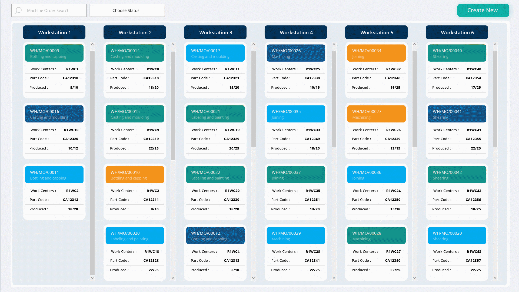Screen dimensions: 519x292
Task: Click work center value R1WC43
Action: pos(474,252)
